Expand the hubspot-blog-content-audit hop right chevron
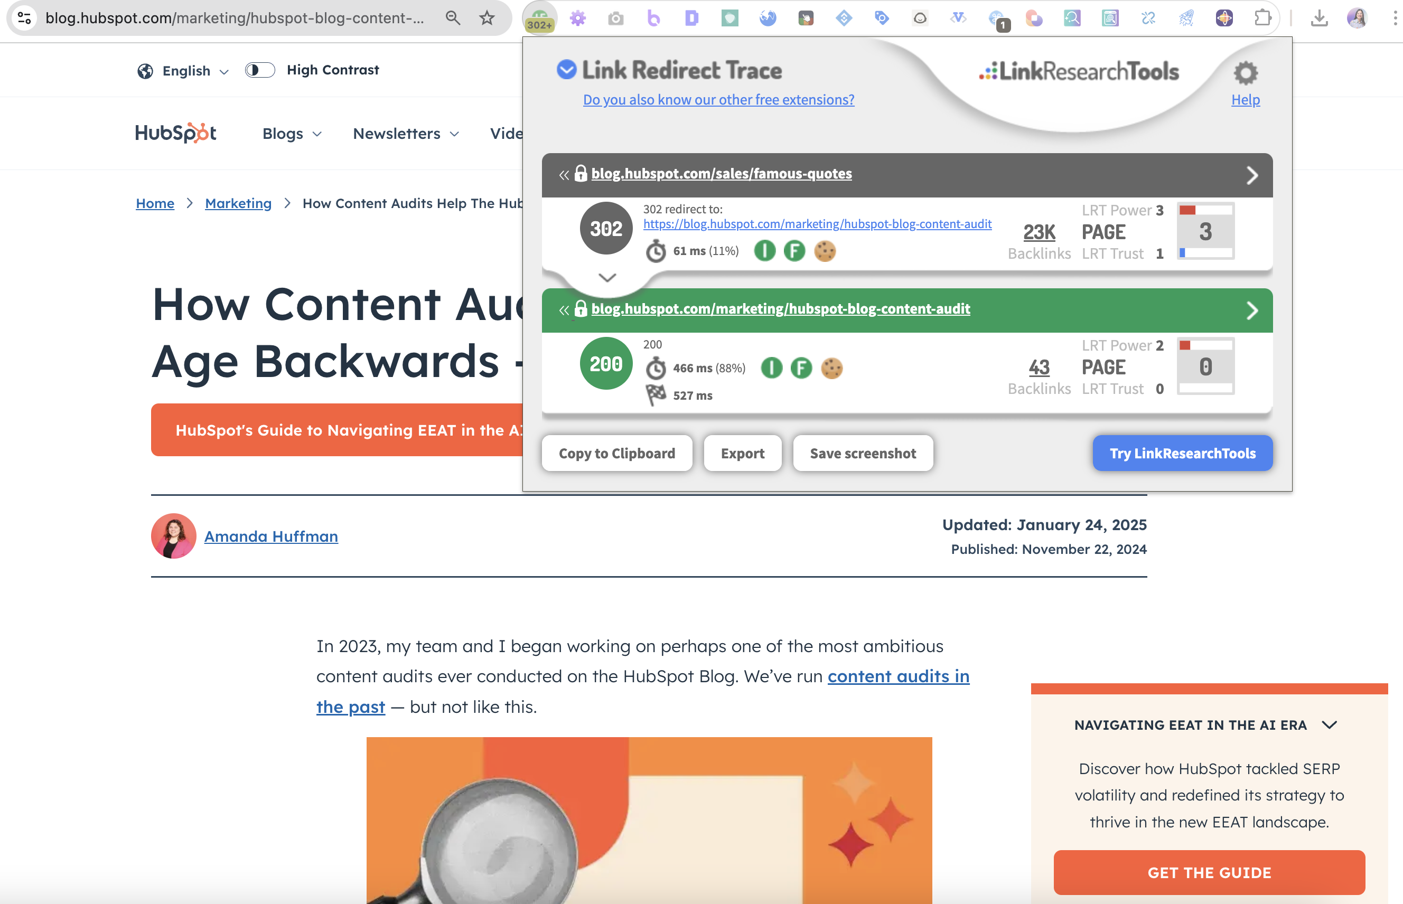The width and height of the screenshot is (1403, 904). (x=1252, y=310)
